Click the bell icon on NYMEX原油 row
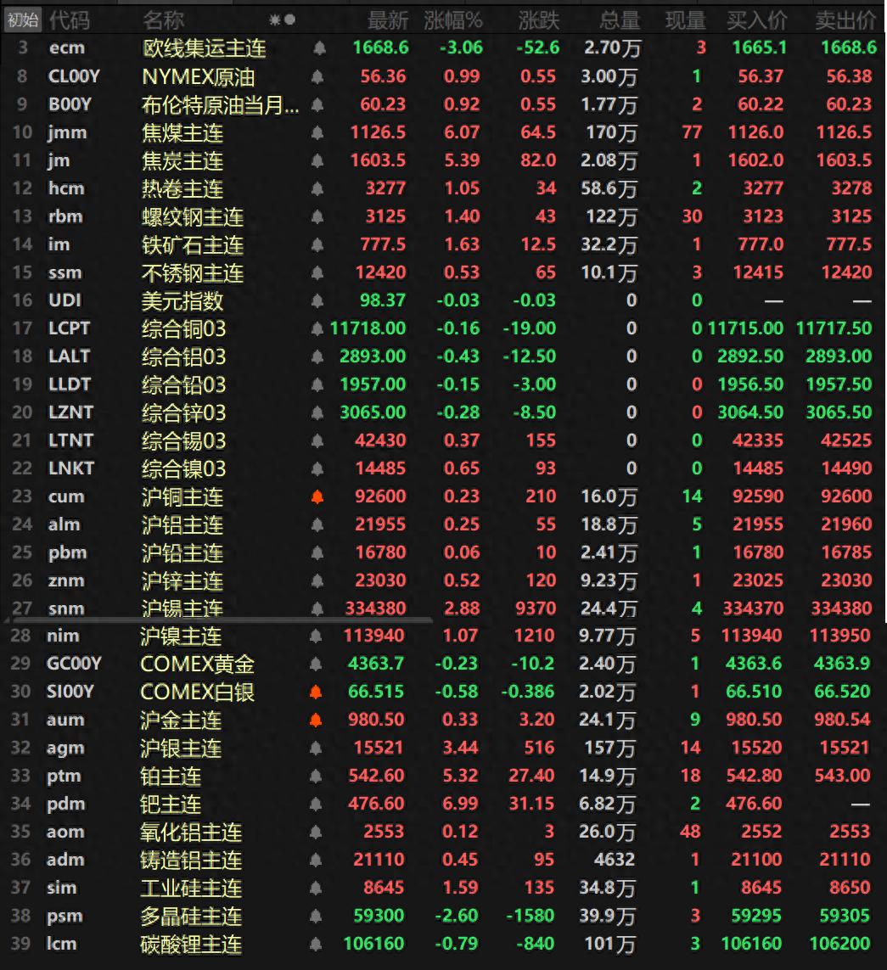887x970 pixels. [x=317, y=77]
